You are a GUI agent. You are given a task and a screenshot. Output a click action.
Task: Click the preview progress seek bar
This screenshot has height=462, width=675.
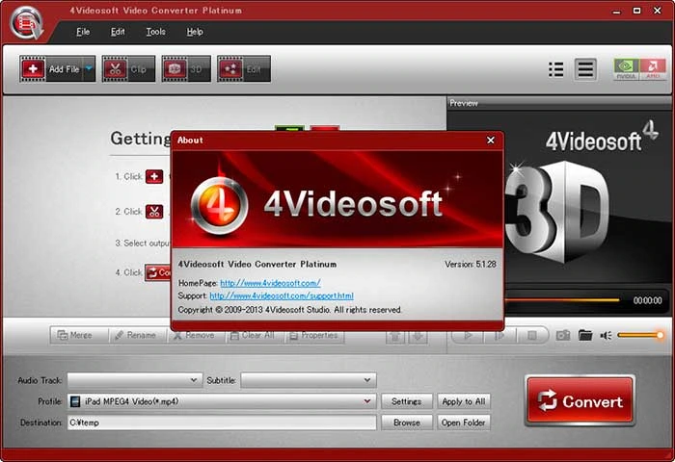tap(562, 300)
